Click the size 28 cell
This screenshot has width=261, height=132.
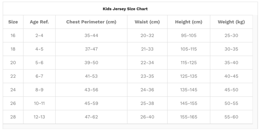[x=13, y=117]
